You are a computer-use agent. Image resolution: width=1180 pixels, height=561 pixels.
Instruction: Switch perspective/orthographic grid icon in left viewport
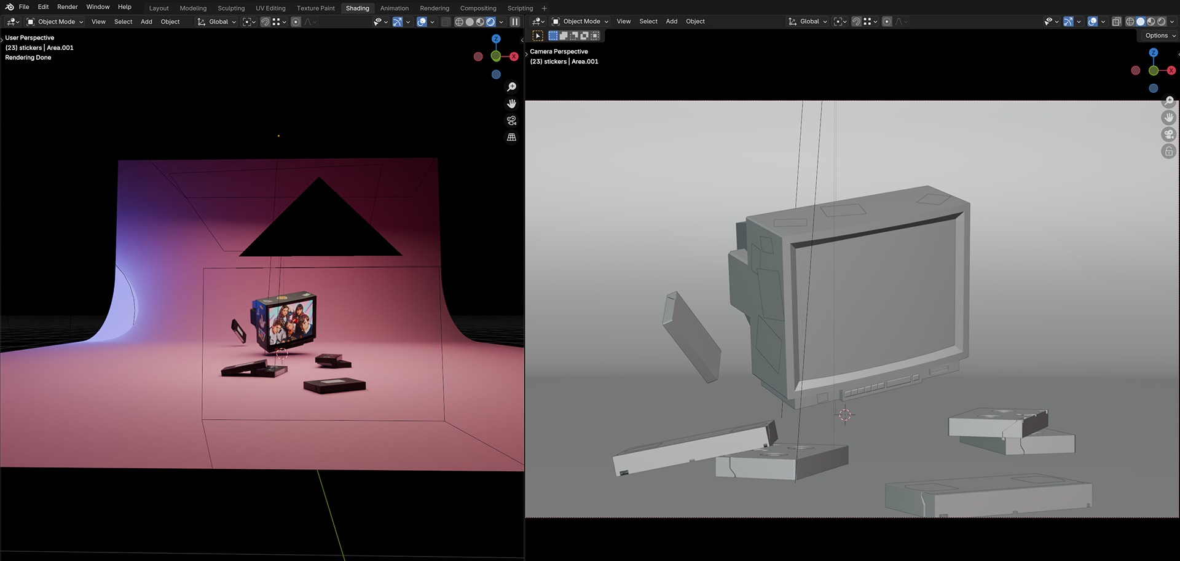point(511,137)
